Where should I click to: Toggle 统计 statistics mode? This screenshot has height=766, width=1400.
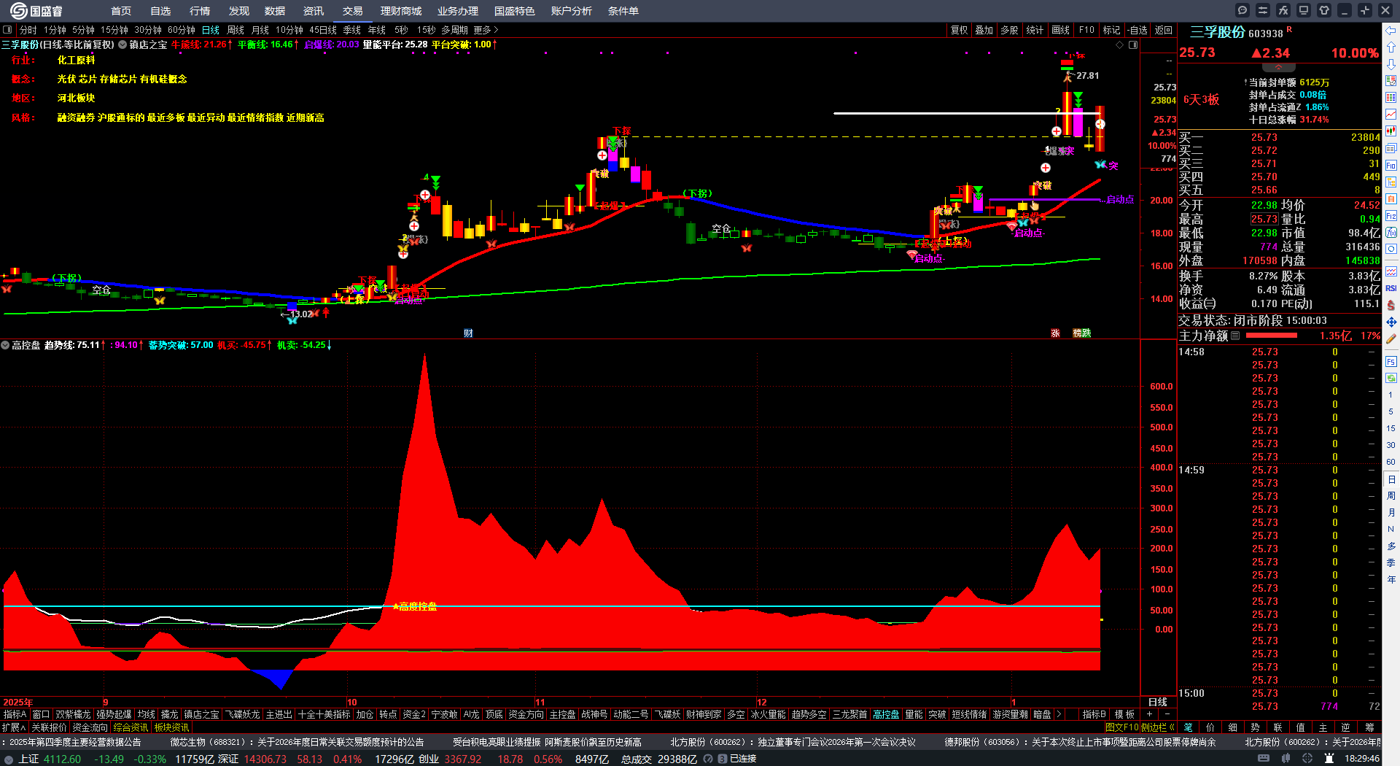(x=1035, y=30)
